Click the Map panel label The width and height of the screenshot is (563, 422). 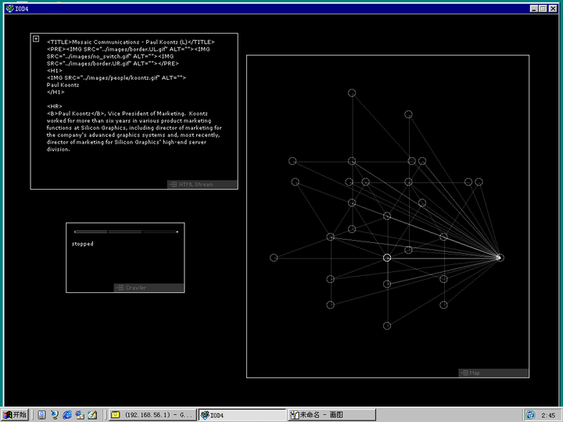(x=474, y=373)
